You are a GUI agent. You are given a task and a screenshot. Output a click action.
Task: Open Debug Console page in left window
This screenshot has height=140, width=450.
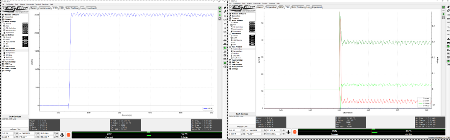9,68
